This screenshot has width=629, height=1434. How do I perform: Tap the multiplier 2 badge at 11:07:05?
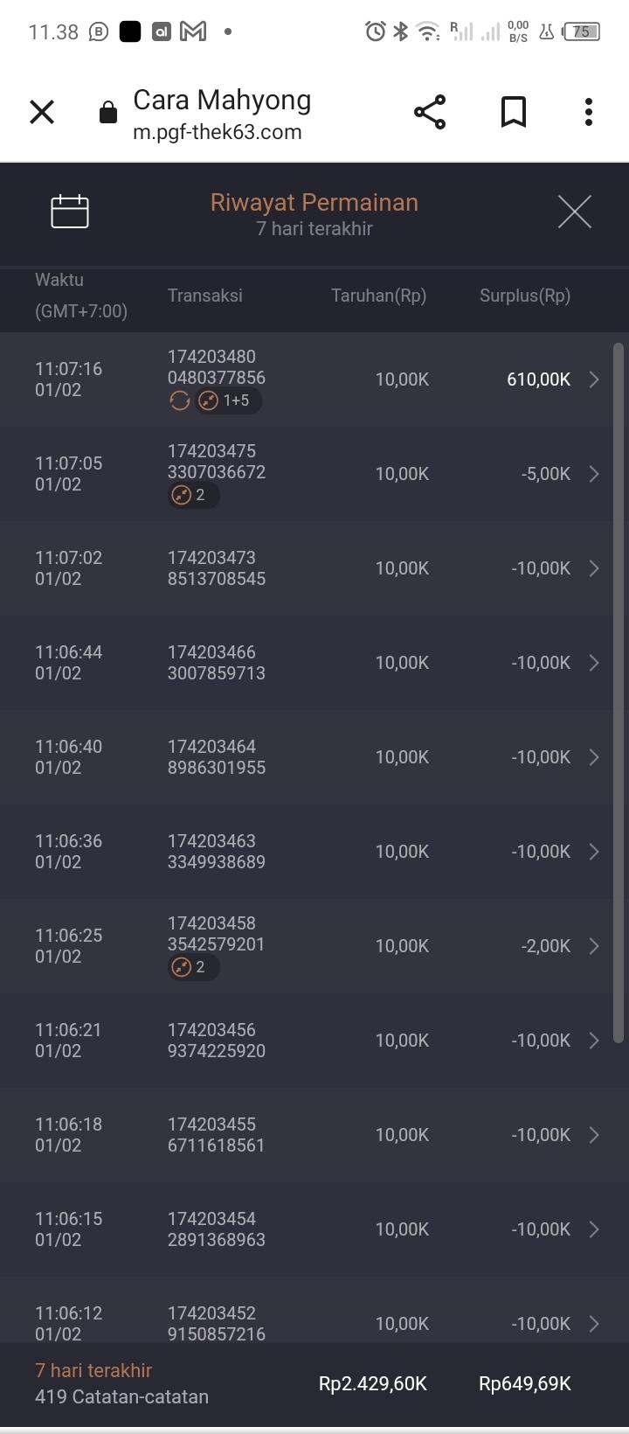[x=193, y=495]
